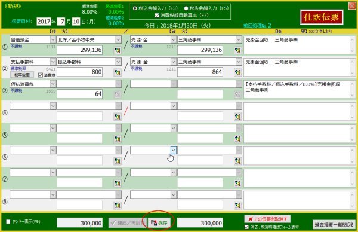This screenshot has height=232, width=358.
Task: Click the voucher date day field showing 10
Action: (x=76, y=22)
